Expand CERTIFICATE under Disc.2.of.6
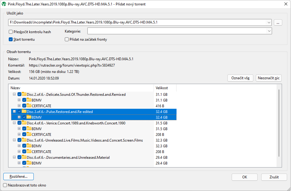Screen dimensions: 291x191 pyautogui.click(x=19, y=106)
